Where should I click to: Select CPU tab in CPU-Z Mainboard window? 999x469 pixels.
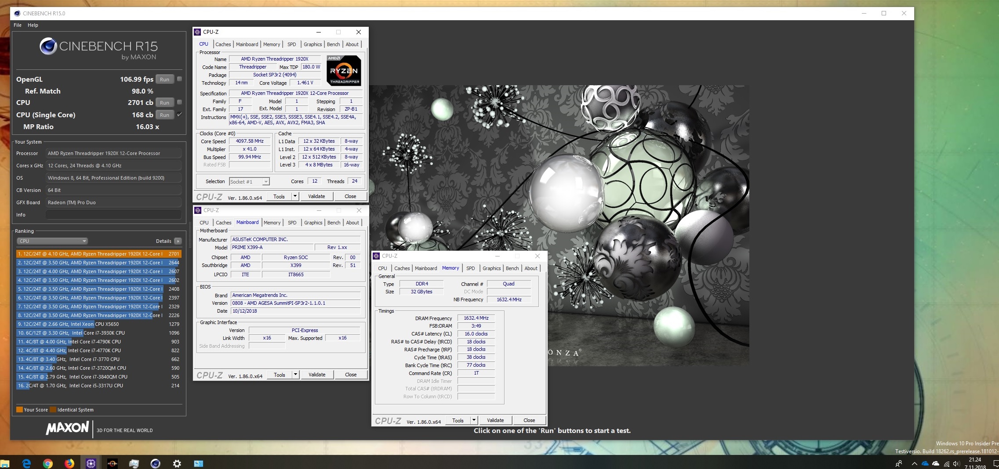[x=204, y=223]
